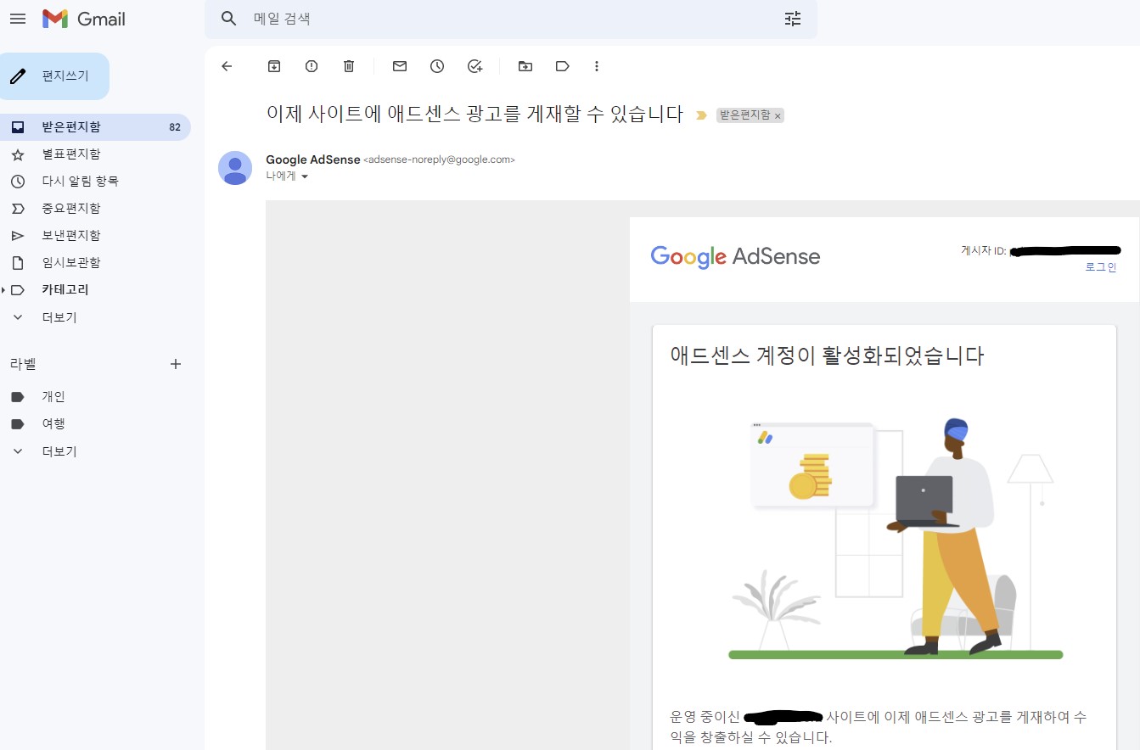Screen dimensions: 1140x750
Task: Click the 라벨 section heading
Action: click(23, 364)
